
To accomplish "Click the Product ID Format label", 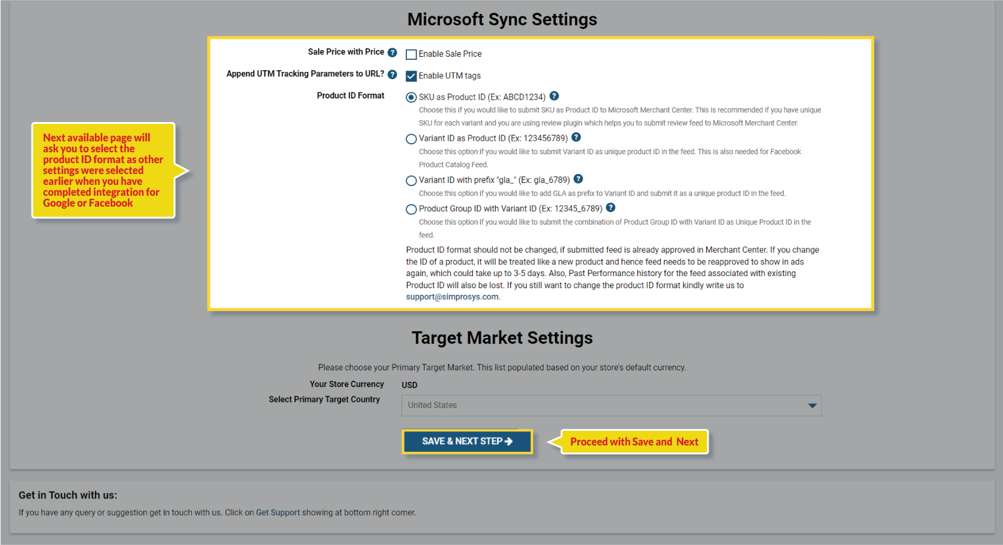I will 351,95.
